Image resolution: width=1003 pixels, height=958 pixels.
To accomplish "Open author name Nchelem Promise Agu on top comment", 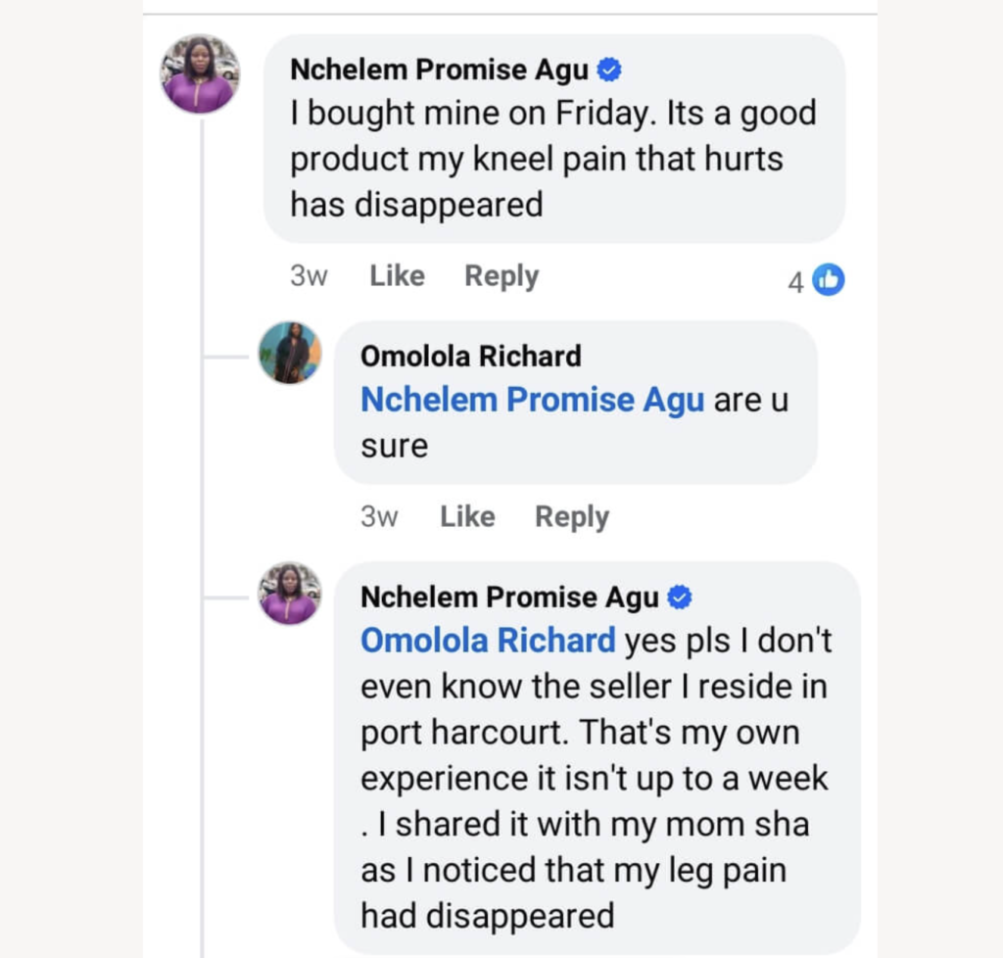I will click(440, 71).
